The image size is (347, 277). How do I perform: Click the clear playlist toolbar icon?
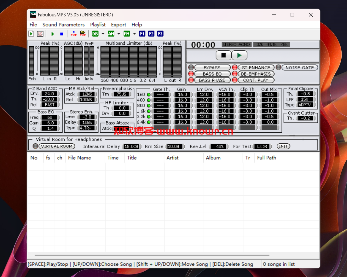coord(40,34)
